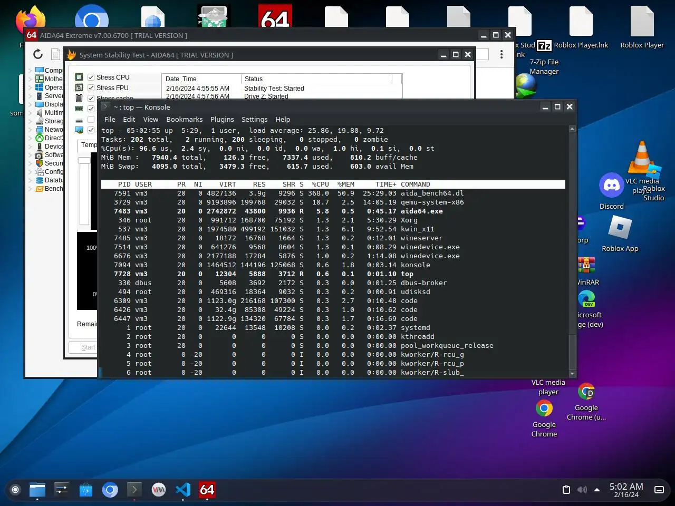Show hidden system tray icons arrow
Image resolution: width=675 pixels, height=506 pixels.
coord(597,490)
